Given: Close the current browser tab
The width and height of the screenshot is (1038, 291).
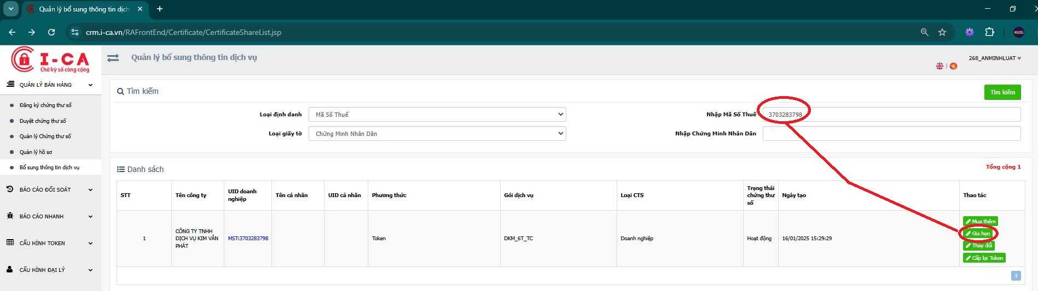Looking at the screenshot, I should click(140, 9).
